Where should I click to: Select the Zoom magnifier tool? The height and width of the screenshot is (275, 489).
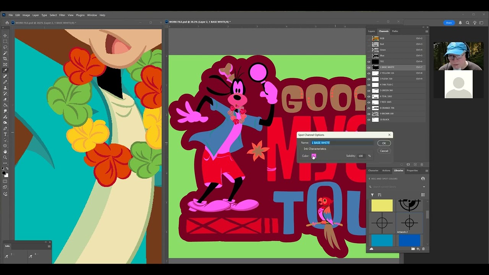pos(5,157)
